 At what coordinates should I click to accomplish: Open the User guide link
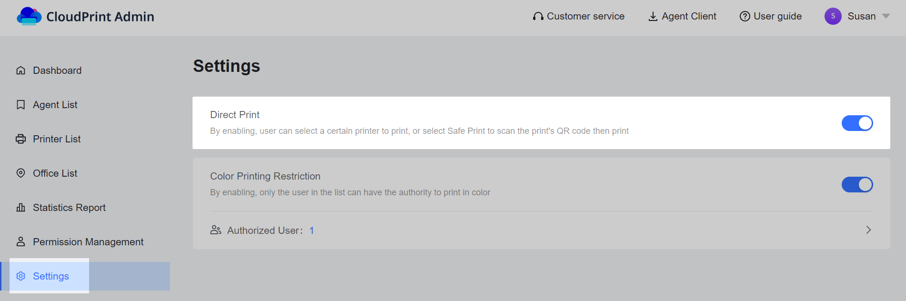pos(777,16)
